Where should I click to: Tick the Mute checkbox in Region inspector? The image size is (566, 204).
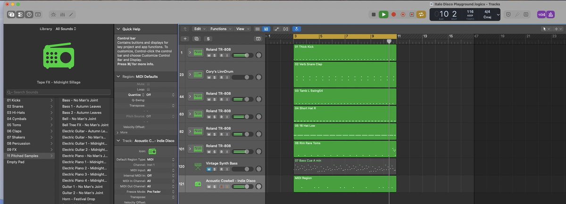tap(148, 84)
